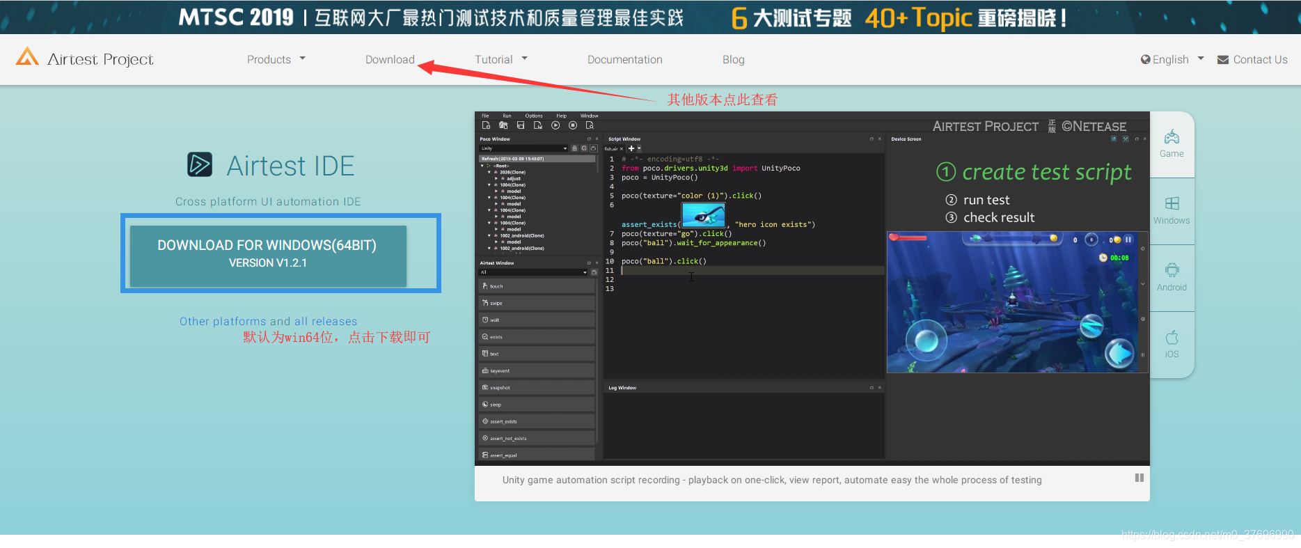Click the swipe button in Airtest Window
Image resolution: width=1301 pixels, height=548 pixels.
(536, 303)
